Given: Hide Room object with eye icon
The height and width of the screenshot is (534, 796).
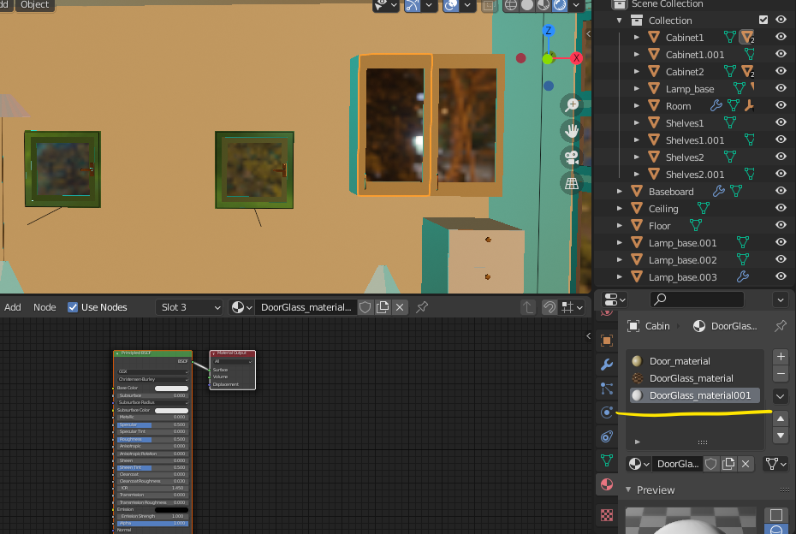Looking at the screenshot, I should tap(781, 105).
